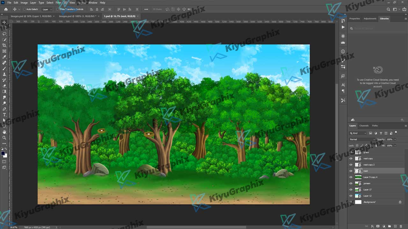Expand the layer Opacity dropdown arrow

pyautogui.click(x=395, y=139)
